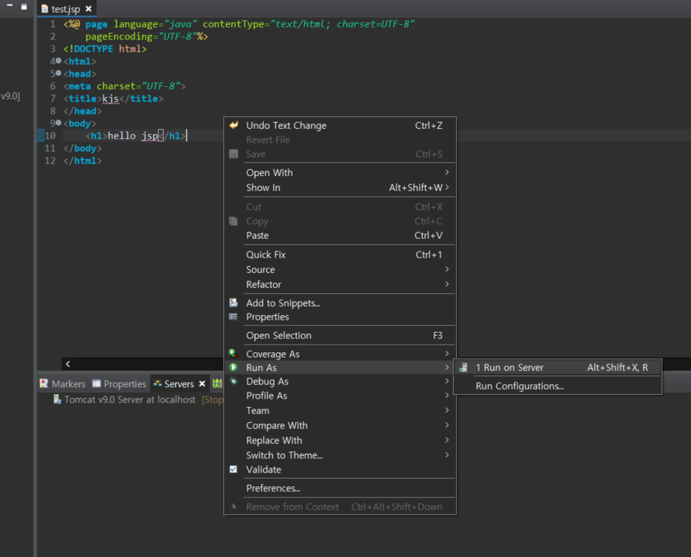Collapse the body tag fold marker
This screenshot has height=557, width=691.
coord(58,123)
